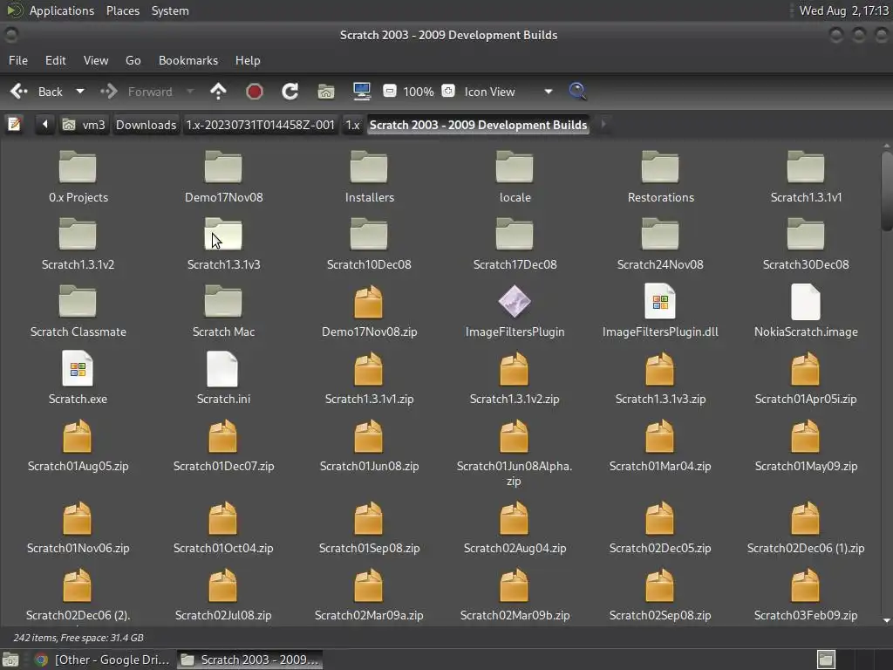Viewport: 893px width, 670px height.
Task: Navigate to Downloads in the path bar
Action: coord(146,125)
